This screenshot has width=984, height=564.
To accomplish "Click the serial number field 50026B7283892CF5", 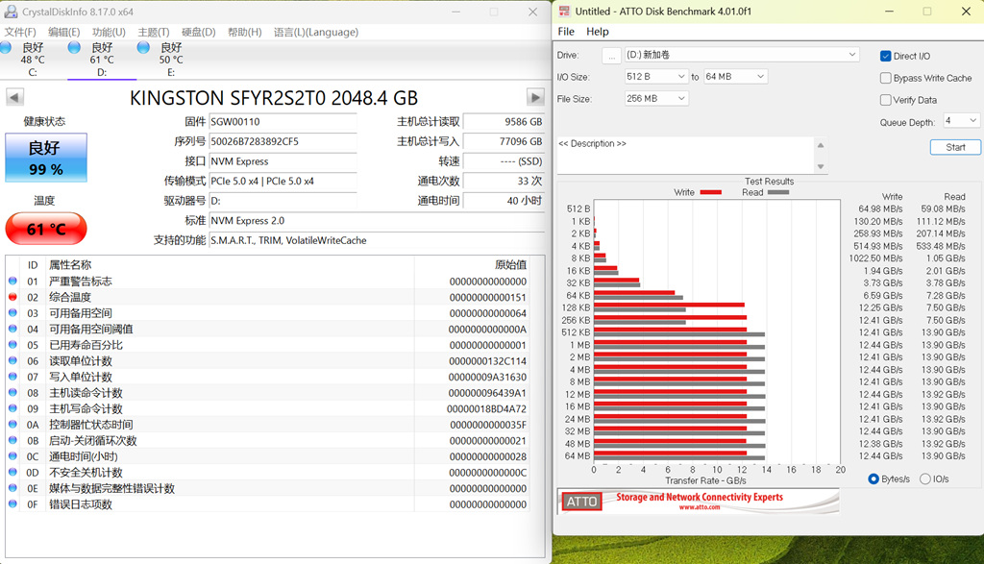I will 283,142.
